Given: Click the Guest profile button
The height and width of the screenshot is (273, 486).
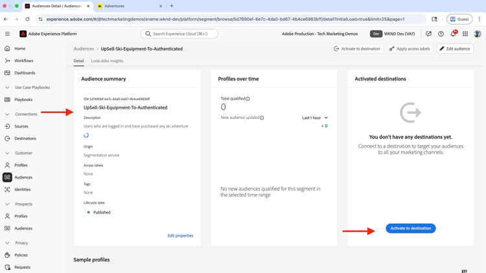Looking at the screenshot, I should (x=459, y=19).
